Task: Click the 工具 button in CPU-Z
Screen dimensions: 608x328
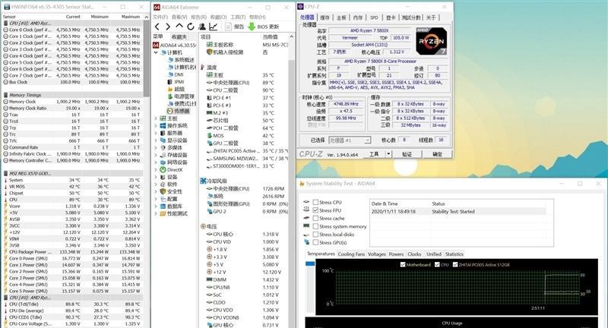Action: [374, 154]
